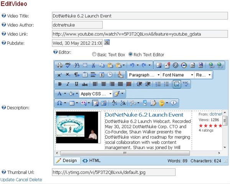Open the Font Name dropdown
Image resolution: width=230 pixels, height=184 pixels.
177,75
